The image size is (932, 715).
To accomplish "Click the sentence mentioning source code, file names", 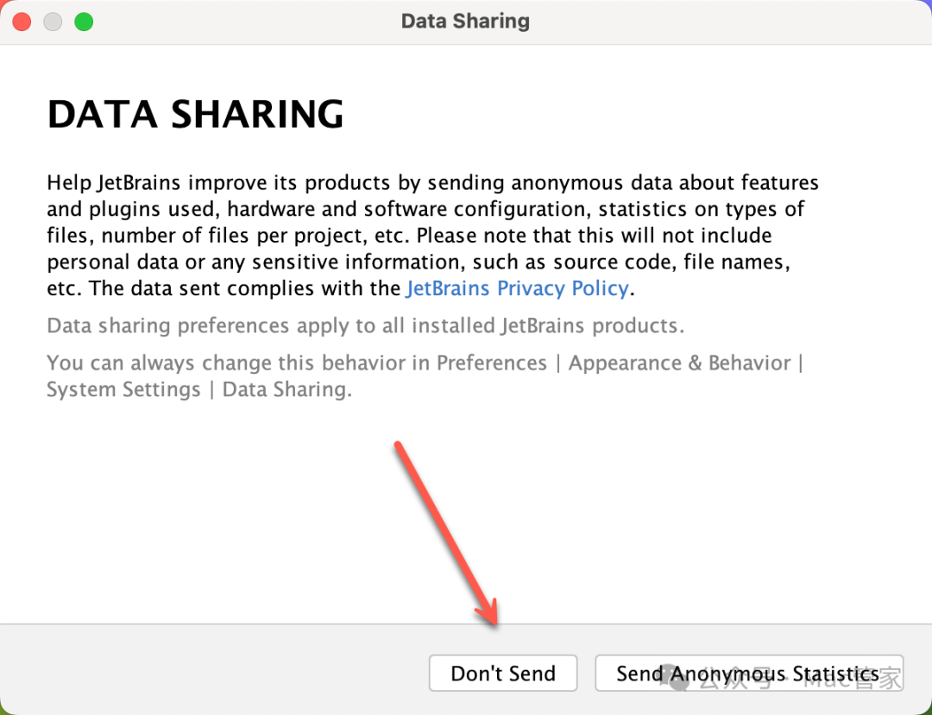I will tap(419, 263).
